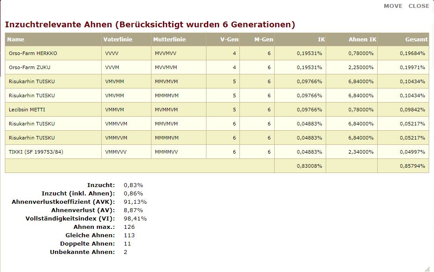
Task: Close the popup with CLOSE
Action: (x=419, y=6)
